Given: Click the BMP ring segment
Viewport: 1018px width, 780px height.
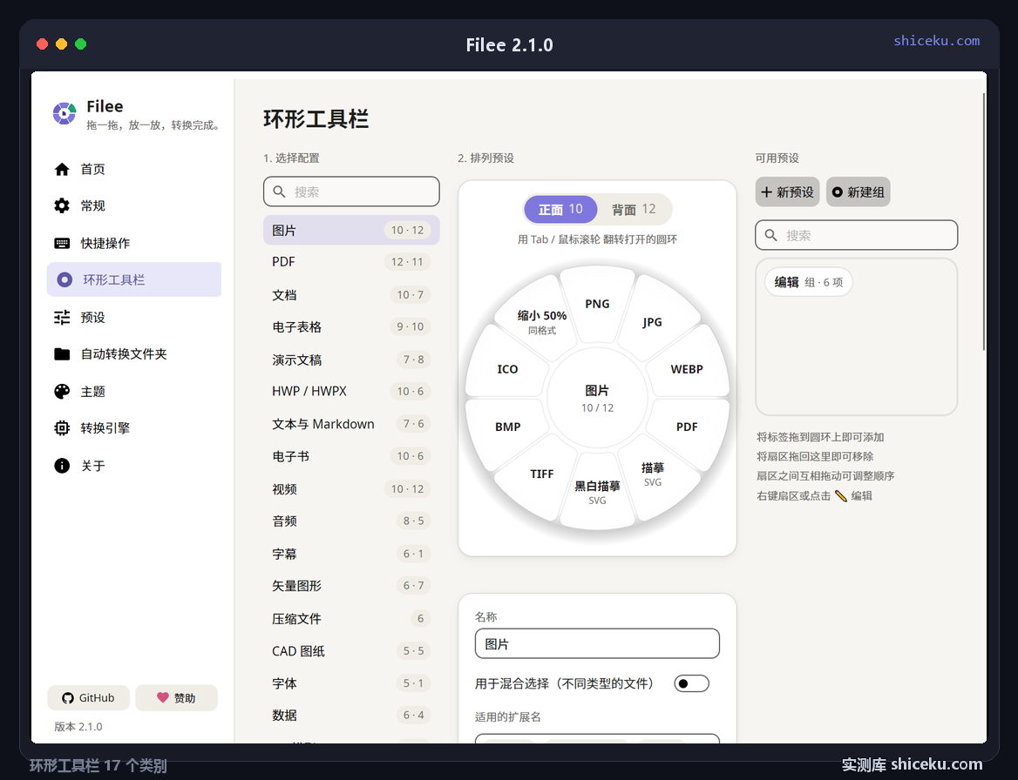Looking at the screenshot, I should (x=508, y=427).
